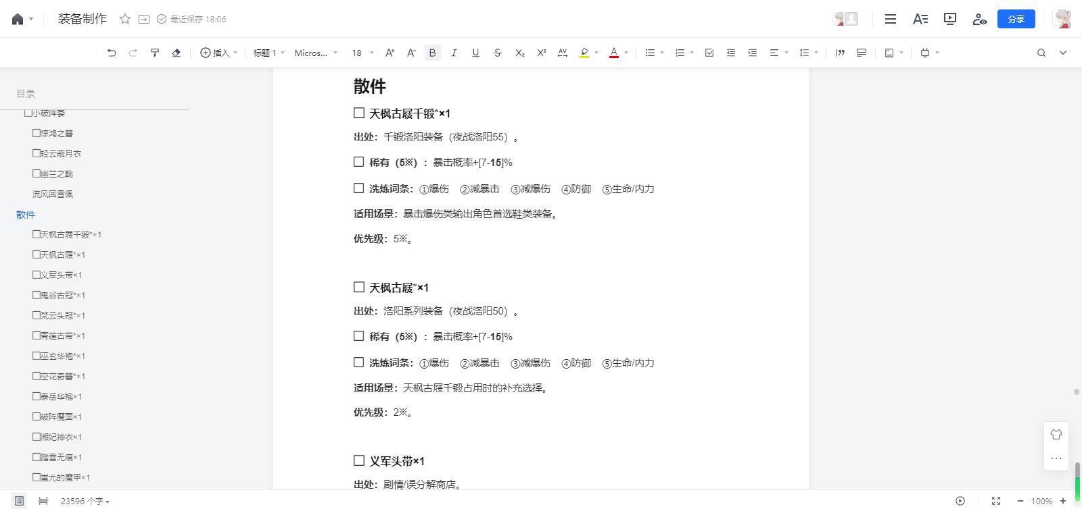The image size is (1082, 511).
Task: Check the first 洗炼词条 checkbox
Action: coord(359,188)
